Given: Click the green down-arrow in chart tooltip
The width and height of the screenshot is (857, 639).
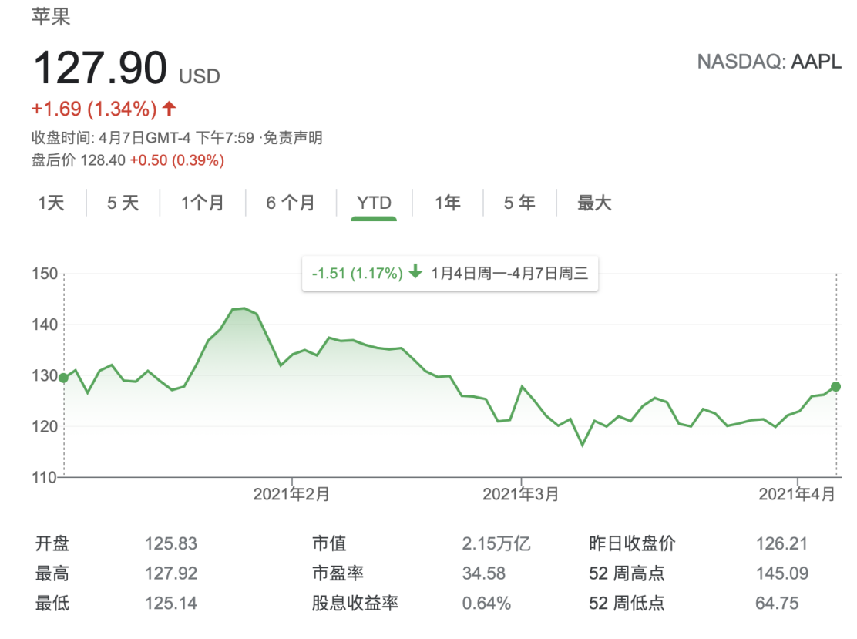Looking at the screenshot, I should point(415,272).
